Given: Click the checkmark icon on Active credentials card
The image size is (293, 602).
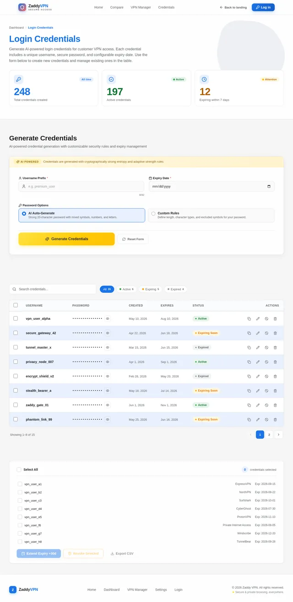Looking at the screenshot, I should pyautogui.click(x=111, y=79).
